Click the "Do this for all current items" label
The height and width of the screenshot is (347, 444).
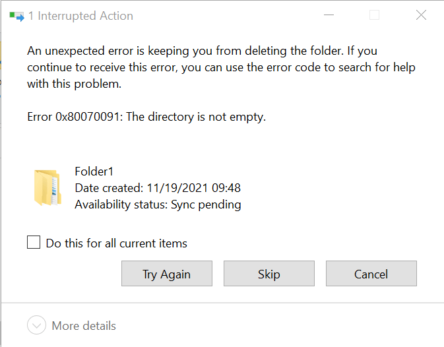(116, 243)
